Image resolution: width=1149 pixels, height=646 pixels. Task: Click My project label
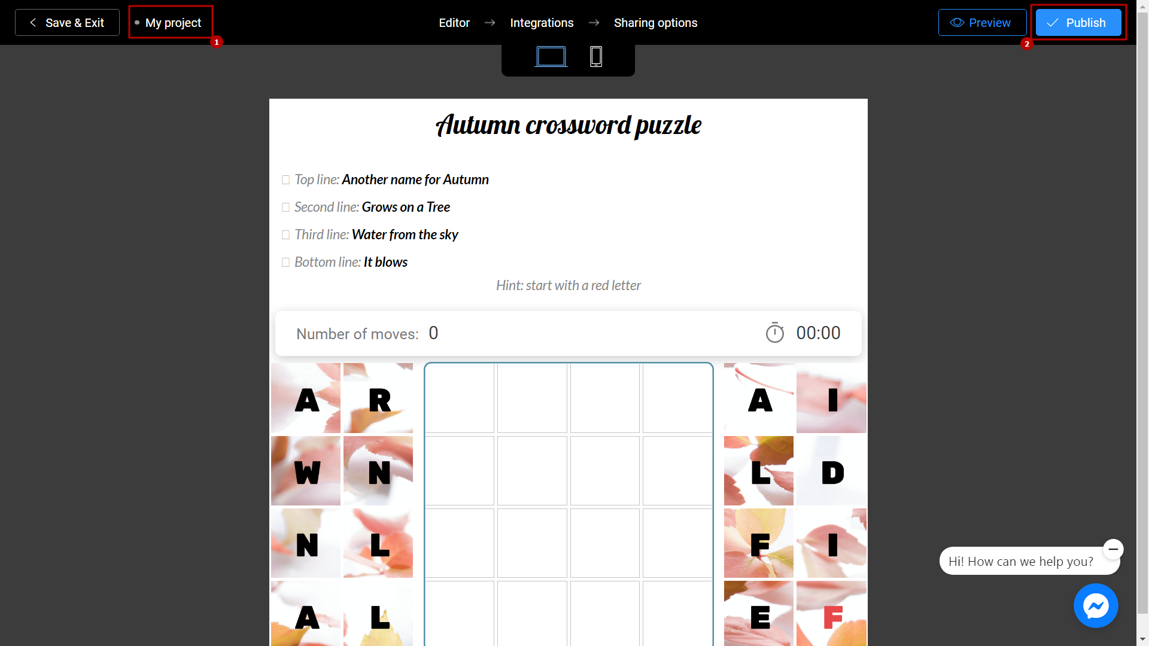173,22
